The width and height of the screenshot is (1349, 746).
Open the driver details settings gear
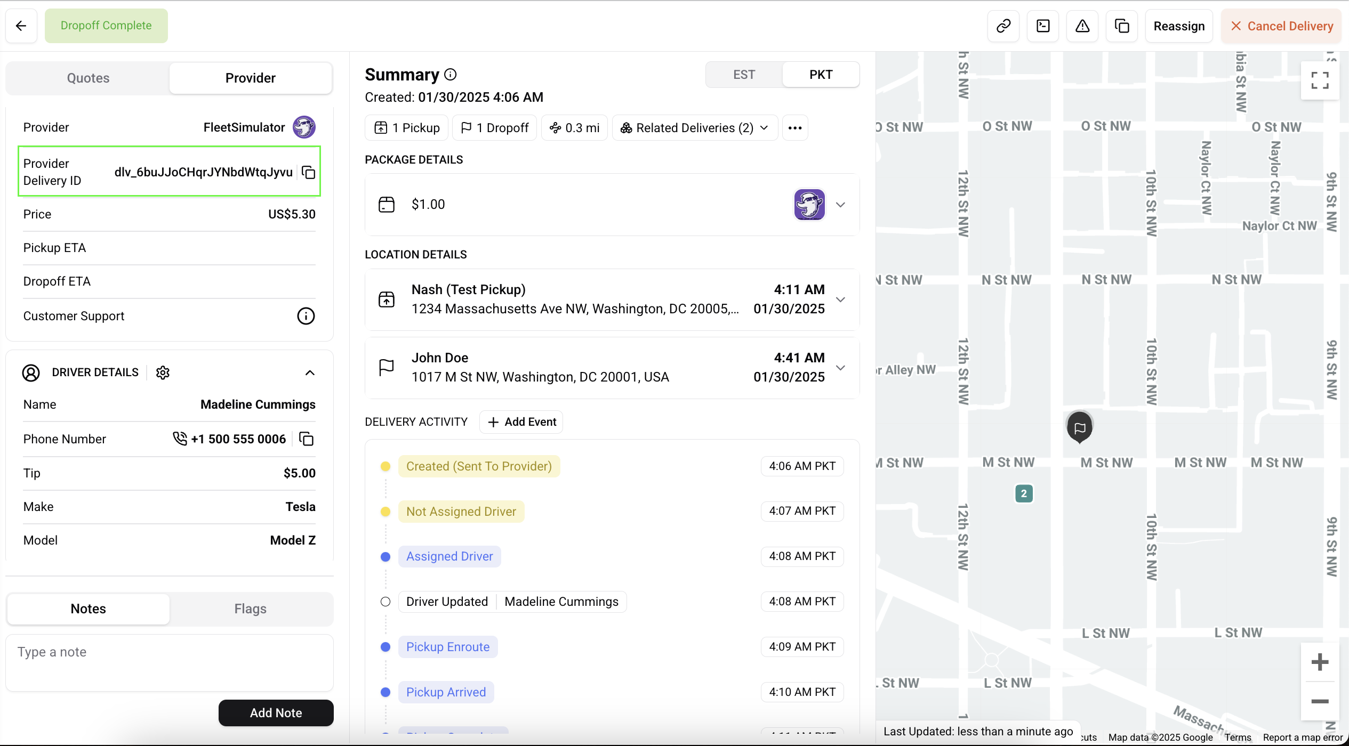tap(163, 372)
